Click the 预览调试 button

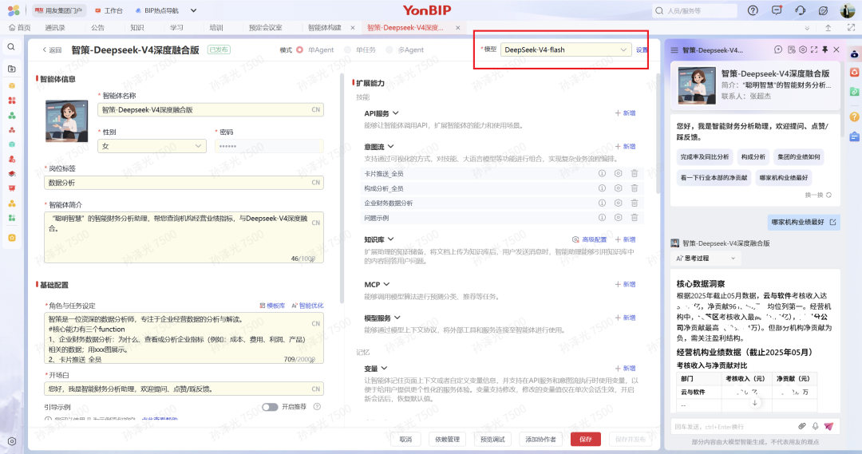[492, 439]
